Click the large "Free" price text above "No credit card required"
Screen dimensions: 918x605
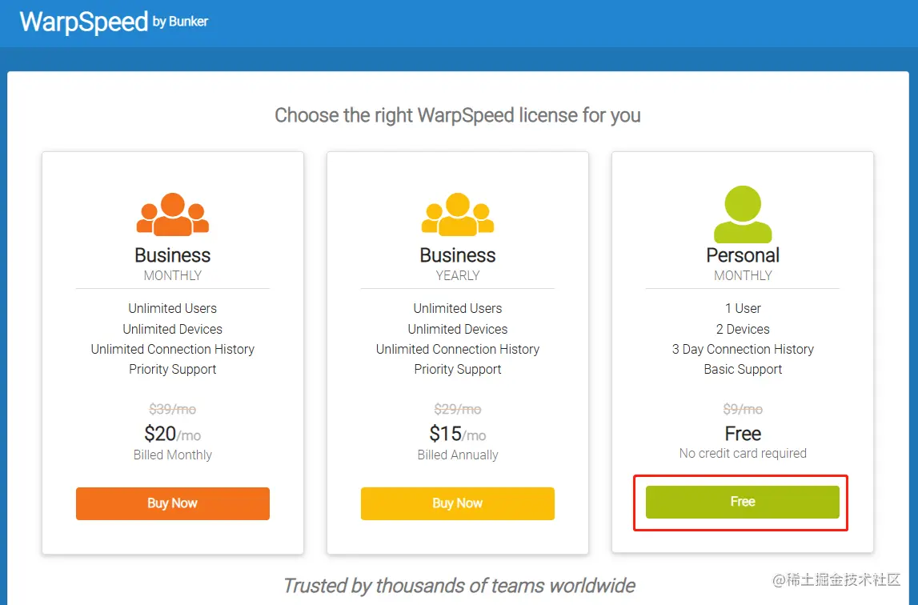click(743, 434)
